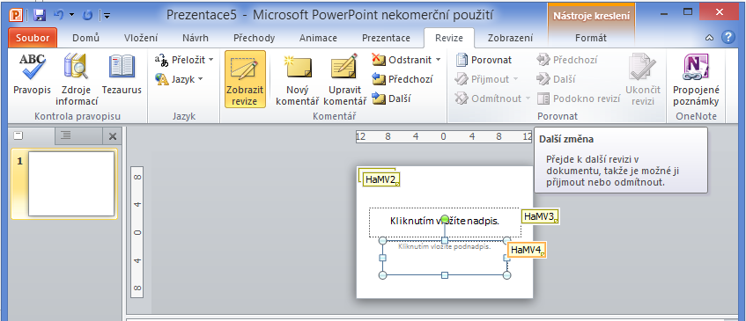
Task: Open Zdroje informací research pane
Action: (77, 79)
